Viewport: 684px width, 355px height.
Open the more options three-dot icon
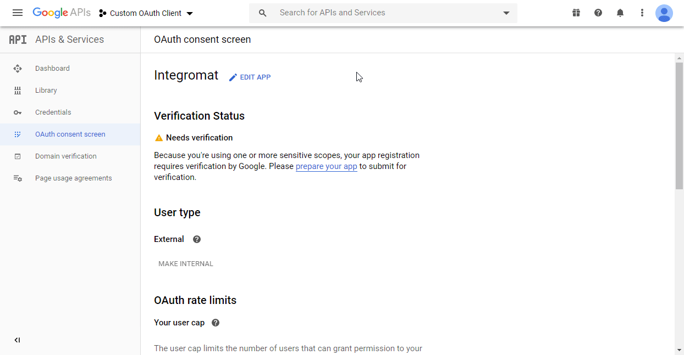(x=642, y=12)
